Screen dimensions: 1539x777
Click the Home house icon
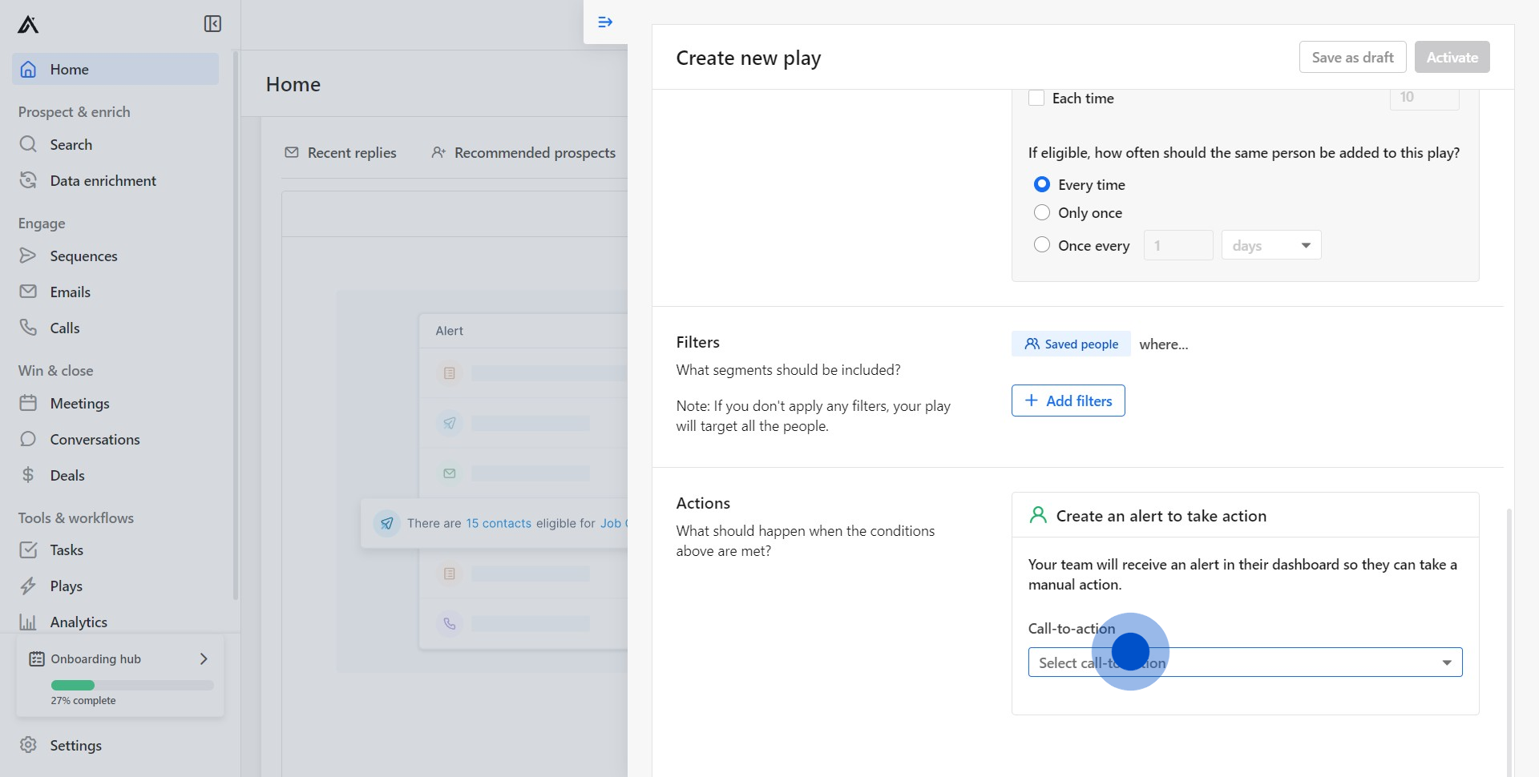point(28,70)
